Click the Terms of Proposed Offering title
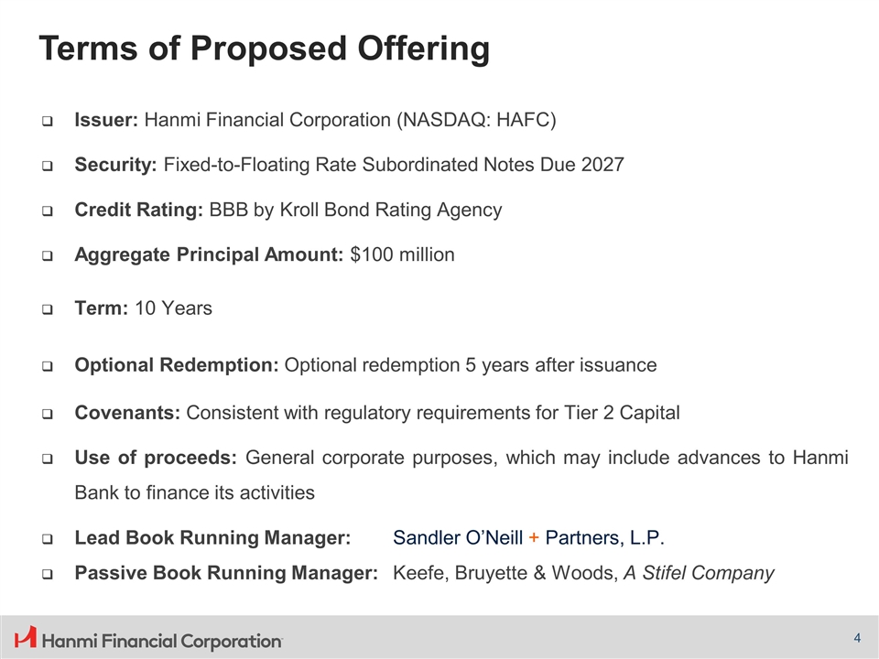 coord(264,48)
